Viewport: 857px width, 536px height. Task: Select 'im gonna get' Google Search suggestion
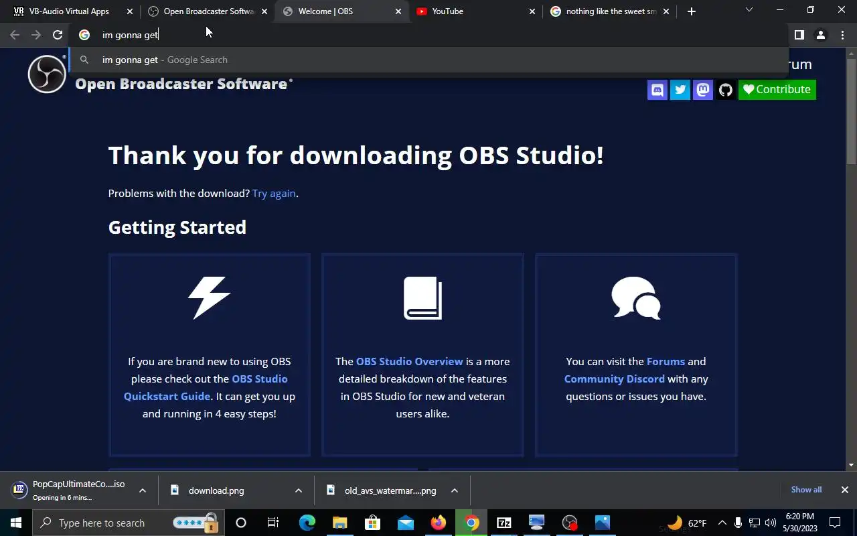tap(428, 60)
